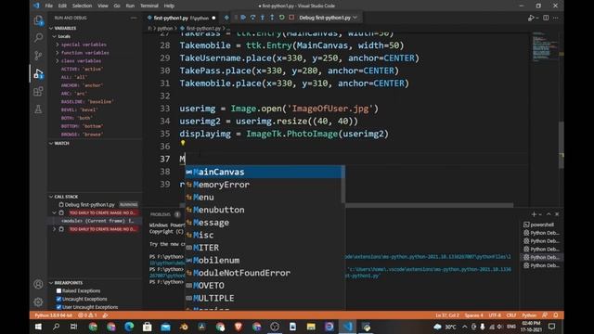Click the Run Python File play icon

tap(531, 18)
